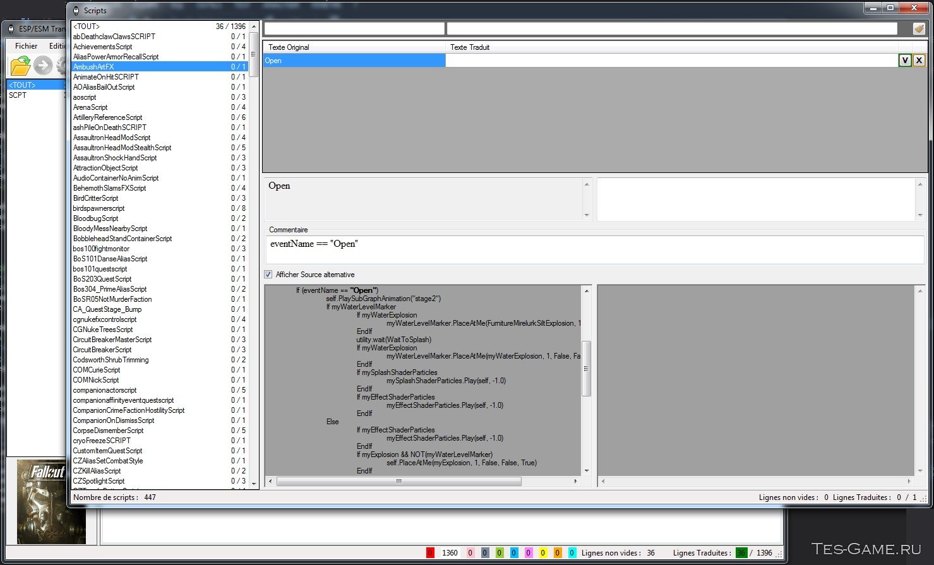
Task: Click the grey arrow toolbar icon
Action: (43, 65)
